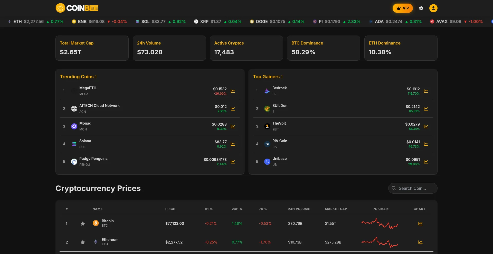Click the BTC Dominance card
This screenshot has width=493, height=254.
coord(324,48)
